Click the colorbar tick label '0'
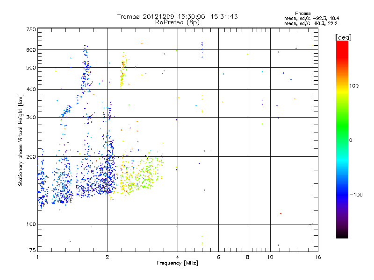Viewport: 374px width, 280px height. click(x=351, y=140)
